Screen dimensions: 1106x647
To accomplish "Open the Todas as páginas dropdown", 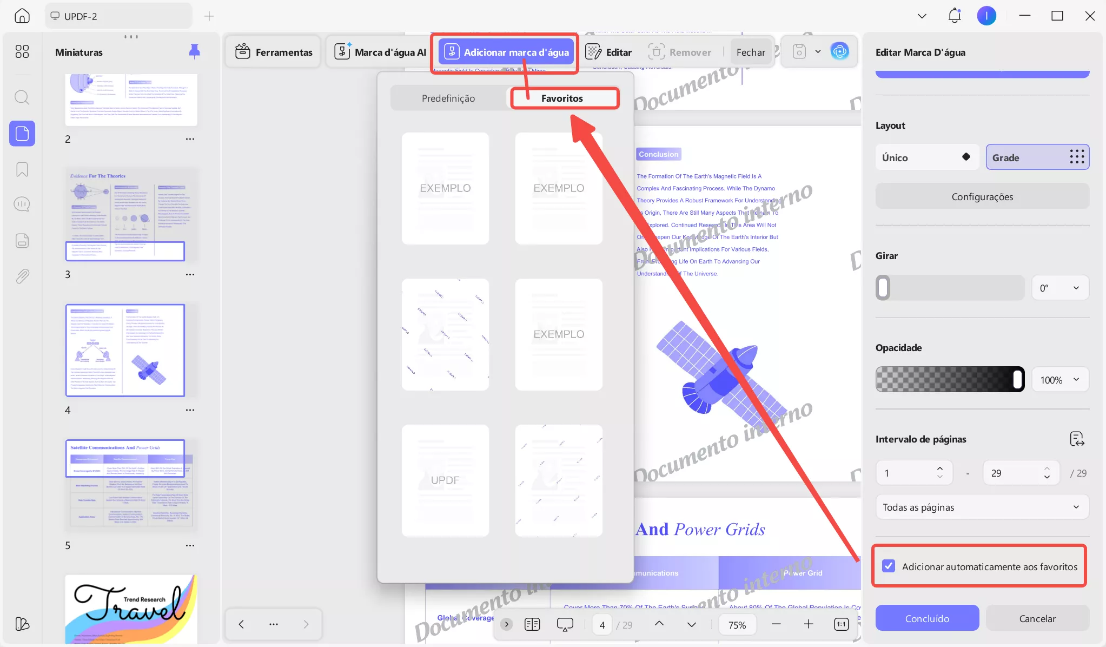I will [x=982, y=507].
